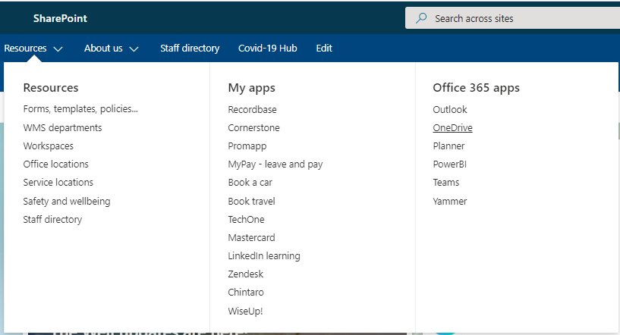Open Service locations link
Image resolution: width=620 pixels, height=335 pixels.
58,182
